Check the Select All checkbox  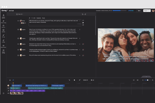point(17,14)
